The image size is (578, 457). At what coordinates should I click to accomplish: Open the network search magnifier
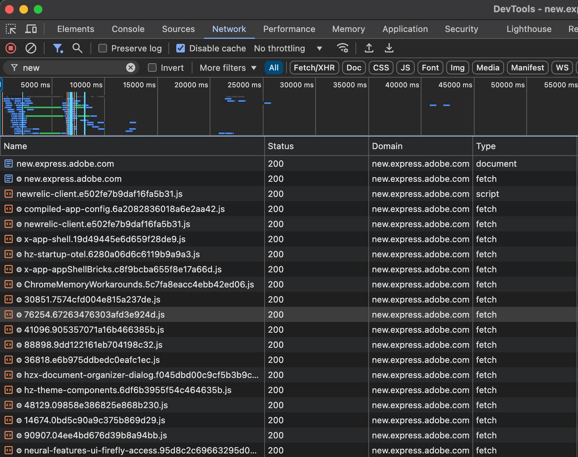click(x=77, y=48)
